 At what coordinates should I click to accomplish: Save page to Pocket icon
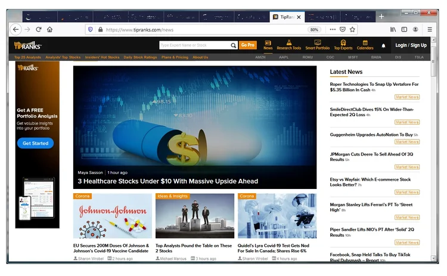coord(343,29)
